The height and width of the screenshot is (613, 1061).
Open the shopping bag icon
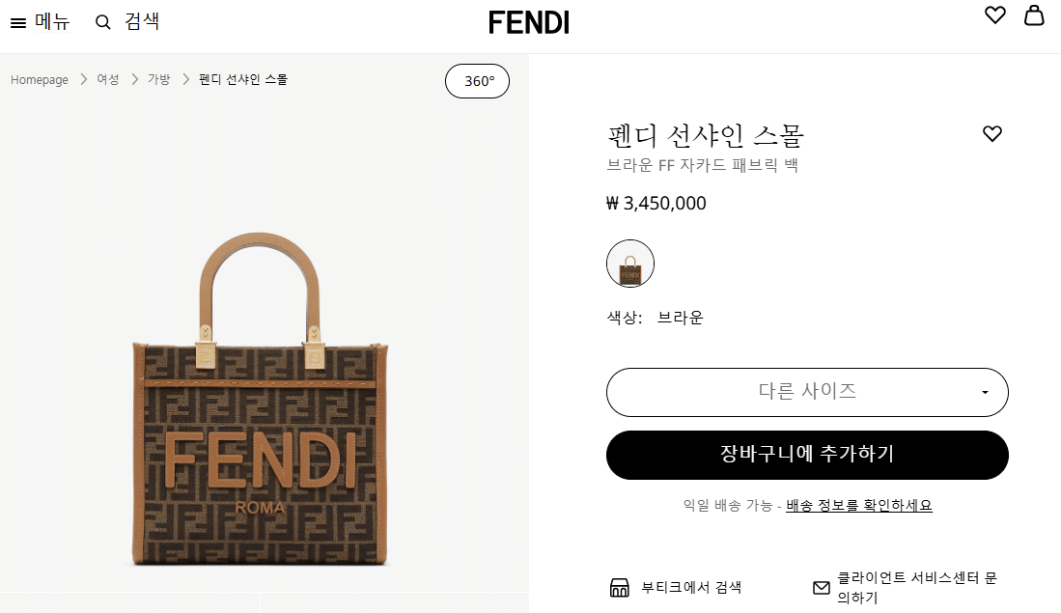1034,15
